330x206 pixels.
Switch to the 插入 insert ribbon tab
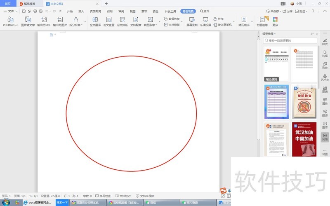click(x=81, y=12)
